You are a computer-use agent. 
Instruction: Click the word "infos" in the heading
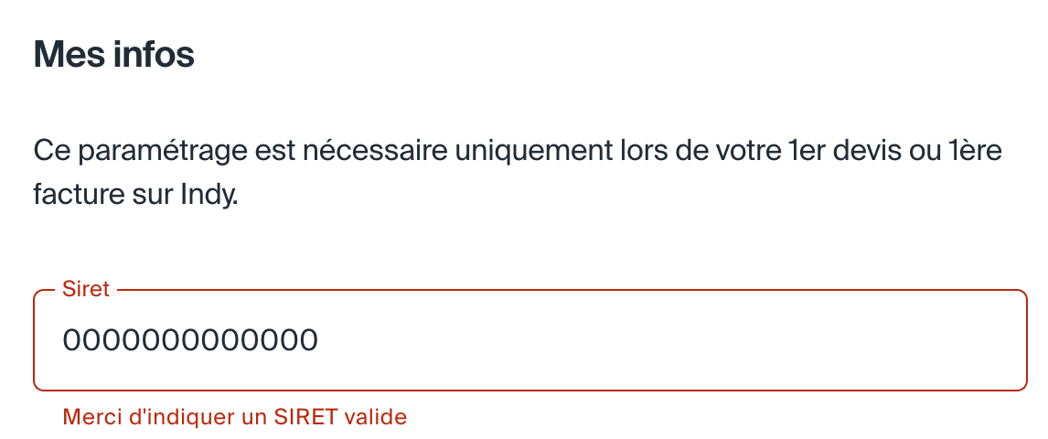pos(154,55)
